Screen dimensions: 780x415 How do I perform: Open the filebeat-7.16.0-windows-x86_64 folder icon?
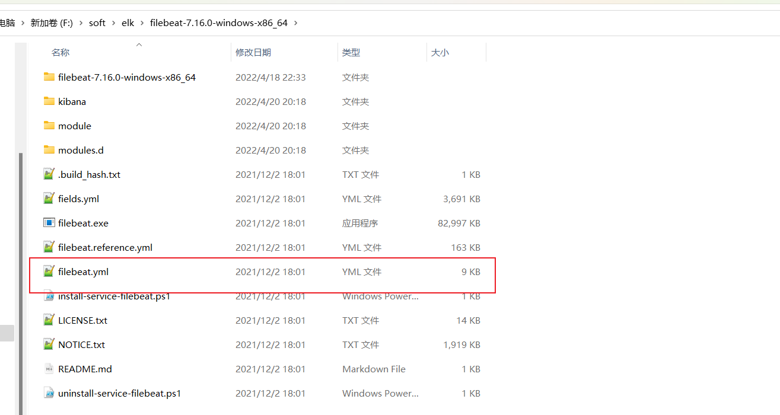(x=49, y=77)
